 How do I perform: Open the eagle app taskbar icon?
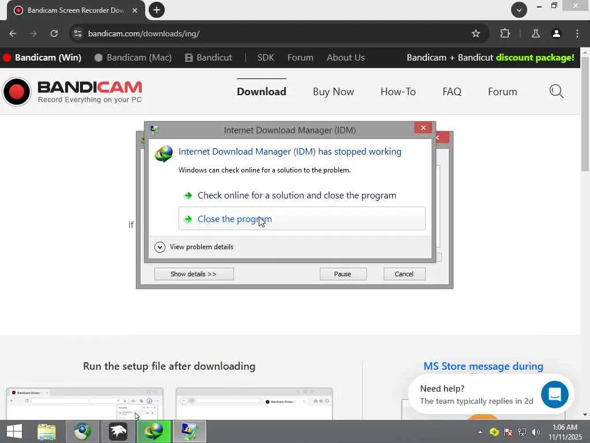(118, 431)
